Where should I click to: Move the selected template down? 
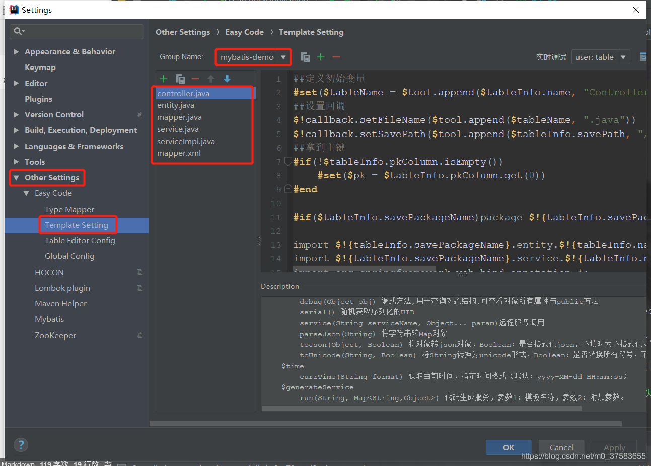(x=226, y=79)
